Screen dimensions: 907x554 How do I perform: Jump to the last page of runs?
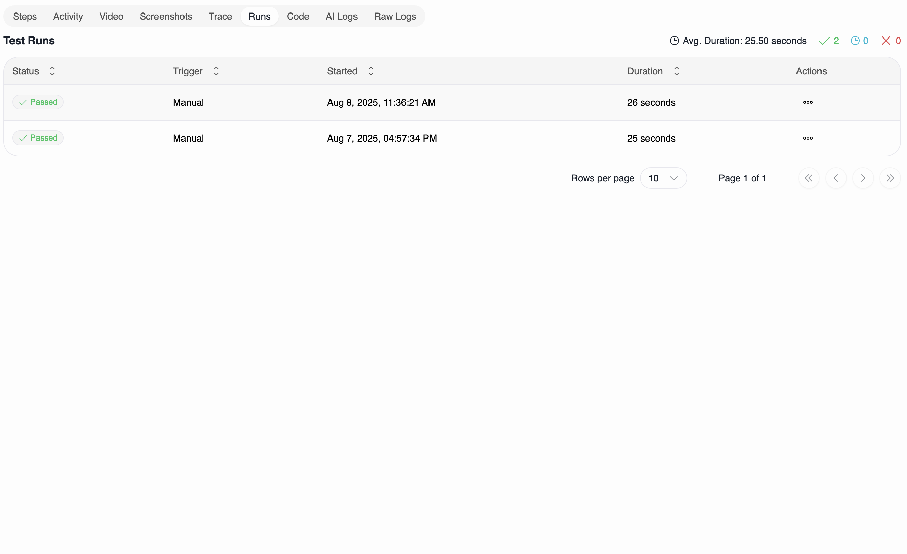click(x=890, y=178)
